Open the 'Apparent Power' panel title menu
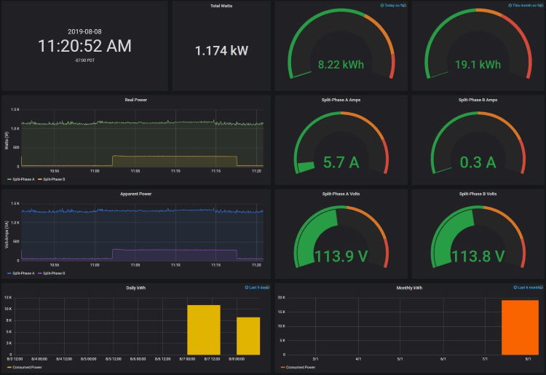 tap(136, 194)
